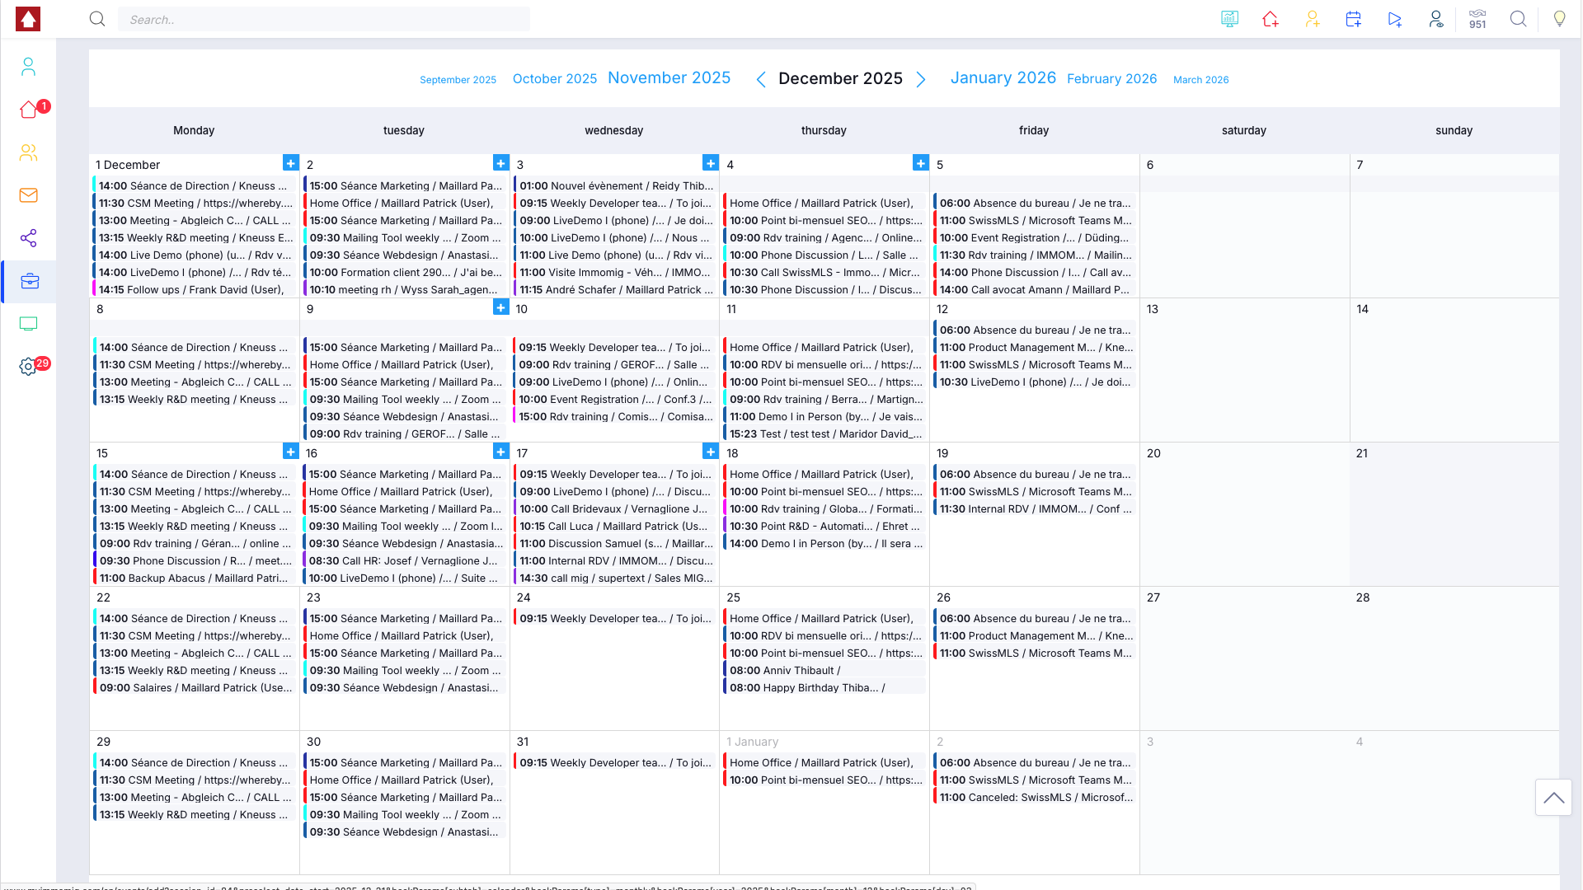1583x890 pixels.
Task: Switch to November 2025 month
Action: click(x=669, y=77)
